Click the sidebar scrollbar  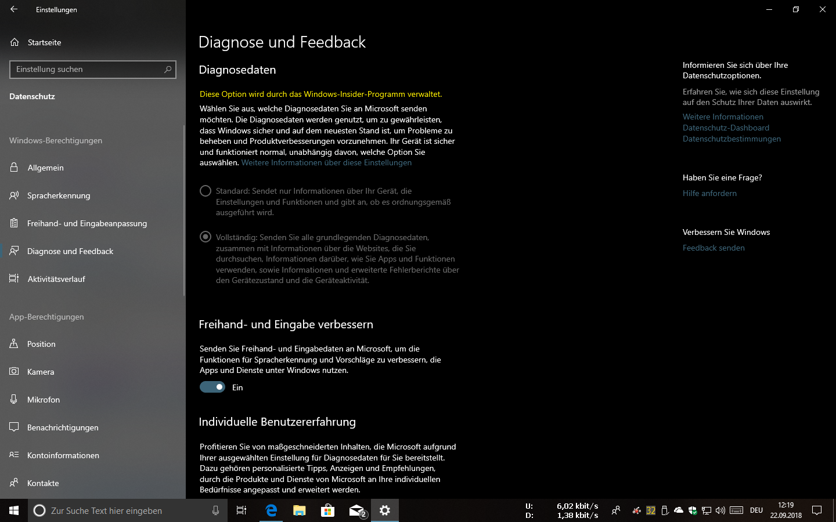point(184,210)
